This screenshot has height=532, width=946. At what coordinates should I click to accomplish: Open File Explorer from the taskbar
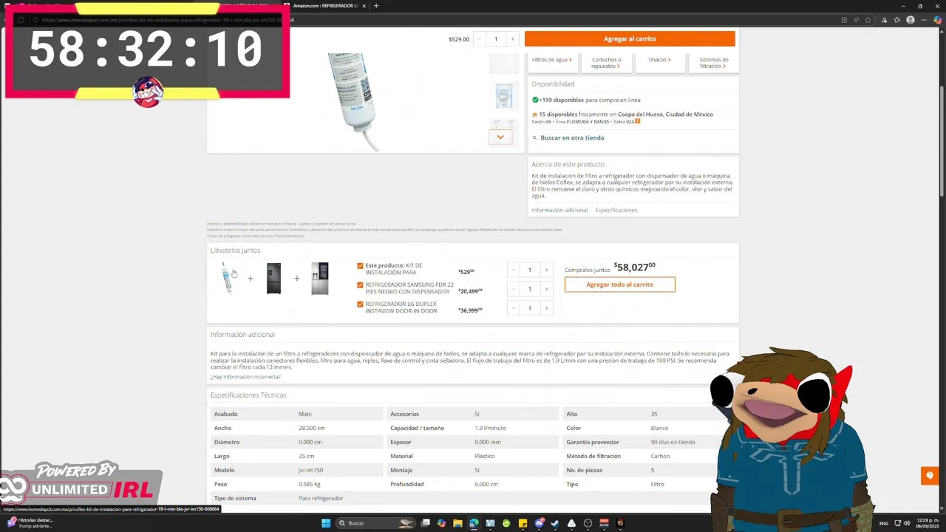457,523
